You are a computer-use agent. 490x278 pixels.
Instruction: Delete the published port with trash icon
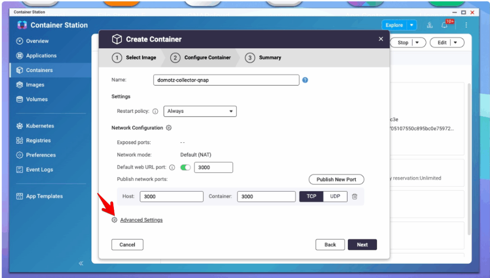(x=355, y=196)
